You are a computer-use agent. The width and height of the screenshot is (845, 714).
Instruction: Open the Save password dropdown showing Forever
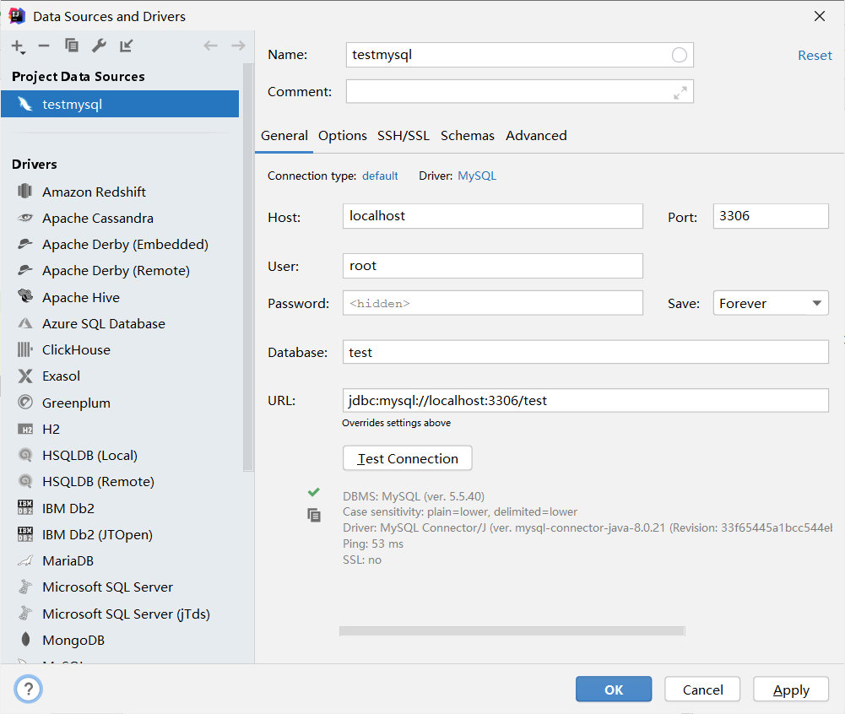(x=771, y=303)
